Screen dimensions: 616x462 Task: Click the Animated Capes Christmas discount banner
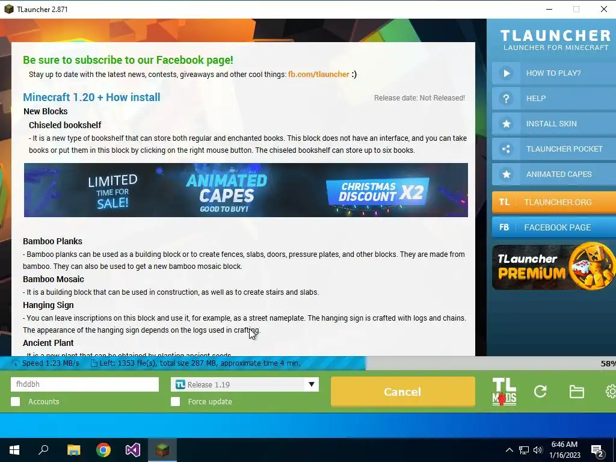tap(246, 189)
